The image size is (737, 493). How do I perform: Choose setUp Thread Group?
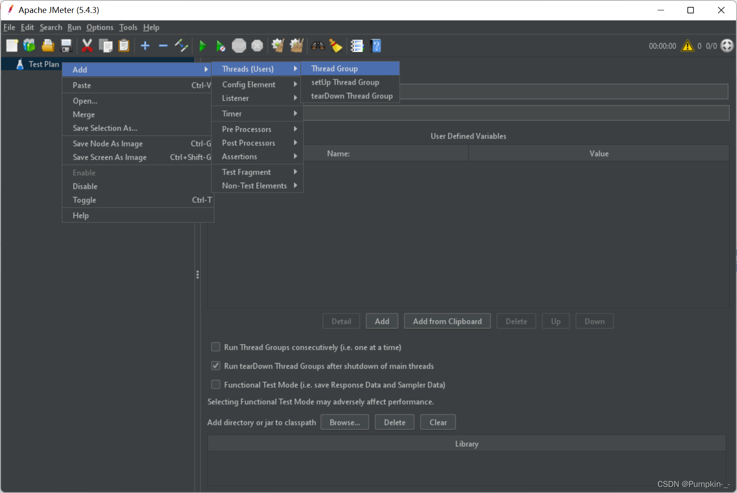[350, 82]
